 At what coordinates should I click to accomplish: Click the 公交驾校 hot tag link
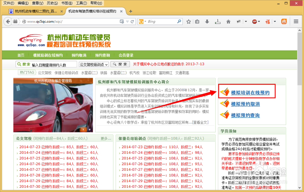click(x=45, y=73)
